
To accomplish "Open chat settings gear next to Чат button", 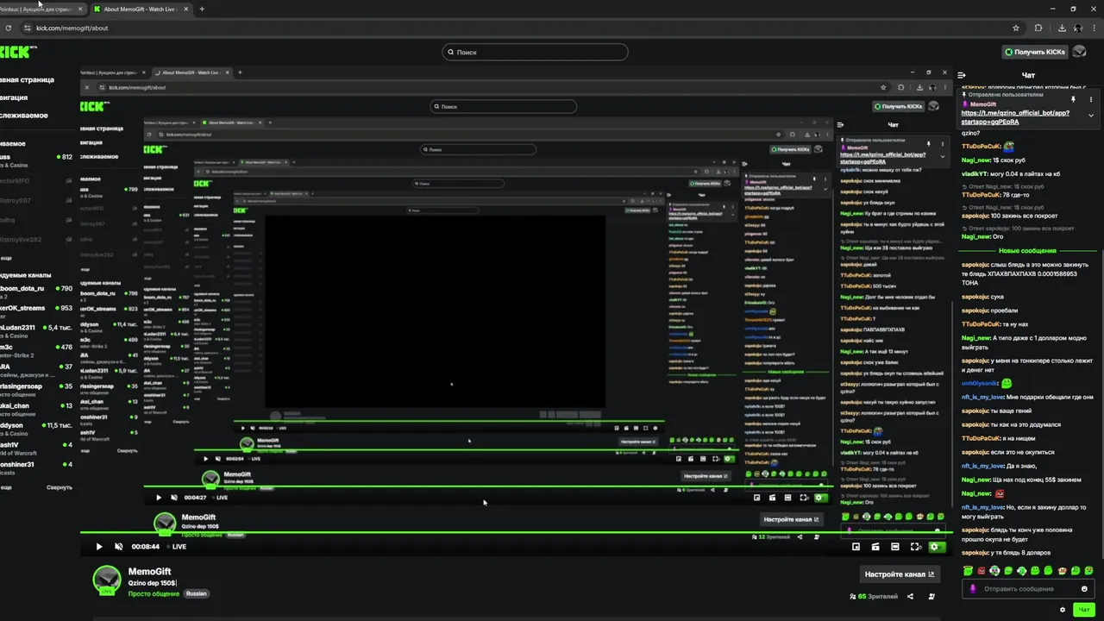I will (1063, 610).
